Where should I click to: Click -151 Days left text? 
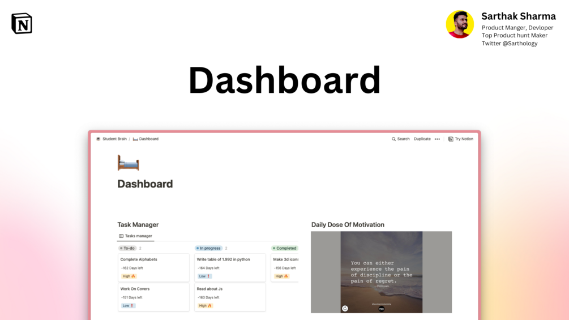[x=132, y=297]
